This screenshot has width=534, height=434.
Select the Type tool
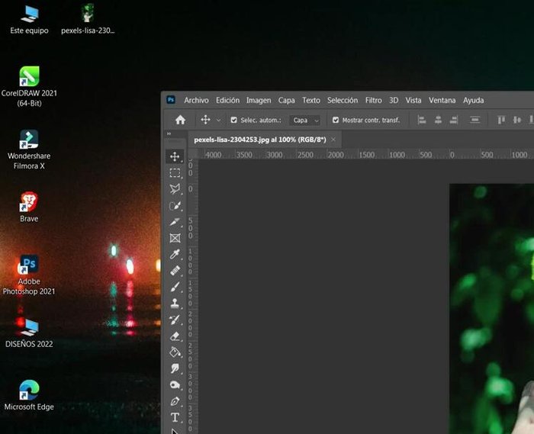click(x=175, y=417)
